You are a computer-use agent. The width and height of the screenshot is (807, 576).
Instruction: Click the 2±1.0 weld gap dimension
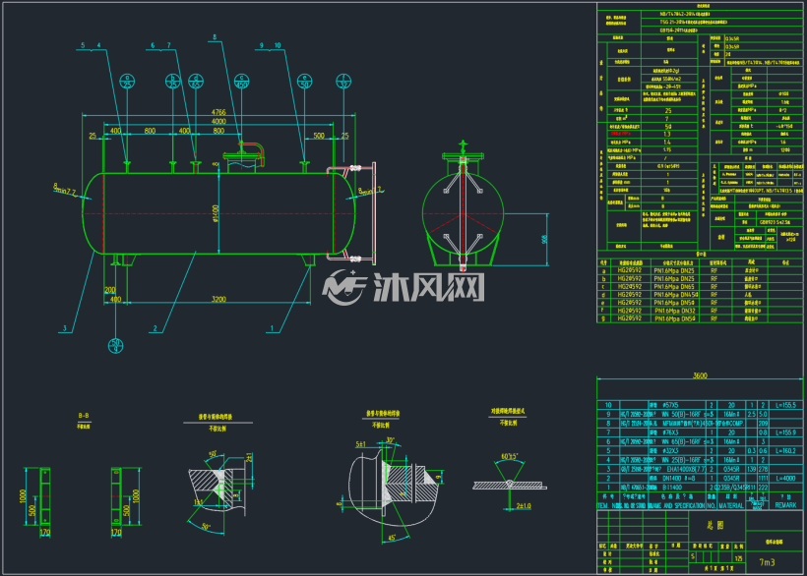pyautogui.click(x=524, y=506)
